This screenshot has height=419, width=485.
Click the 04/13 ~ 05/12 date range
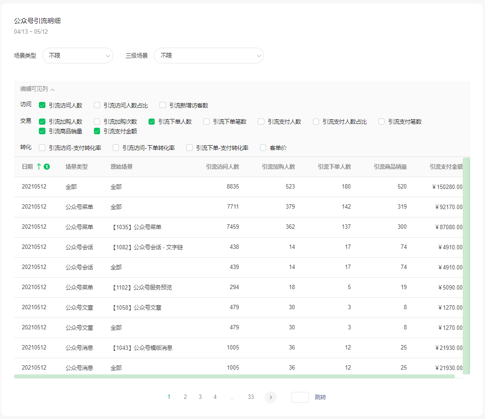tap(31, 31)
